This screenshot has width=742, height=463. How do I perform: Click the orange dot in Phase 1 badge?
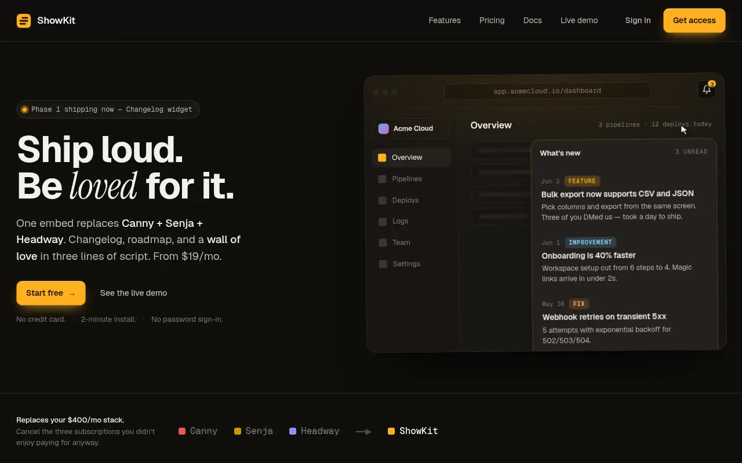click(x=24, y=109)
